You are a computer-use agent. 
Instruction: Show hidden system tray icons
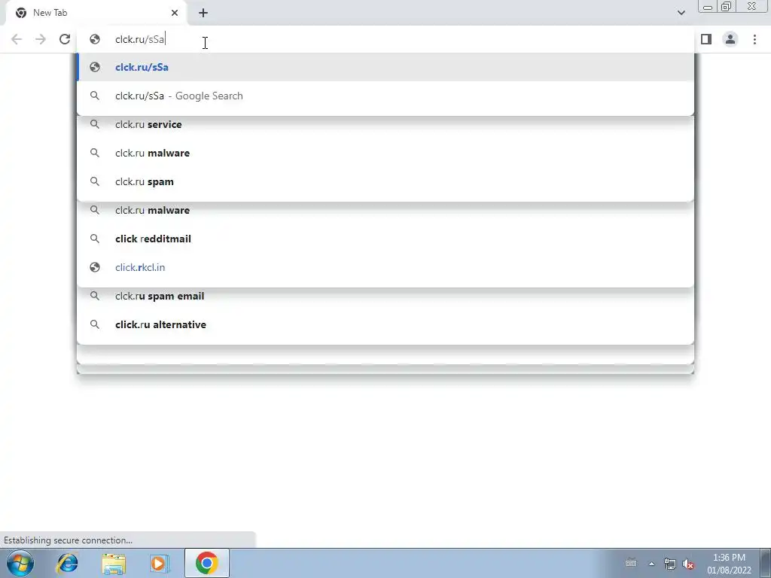tap(651, 564)
